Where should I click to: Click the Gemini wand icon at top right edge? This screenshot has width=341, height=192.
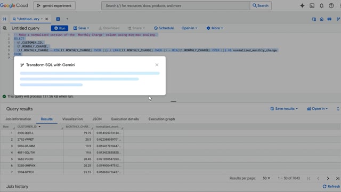[x=338, y=19]
